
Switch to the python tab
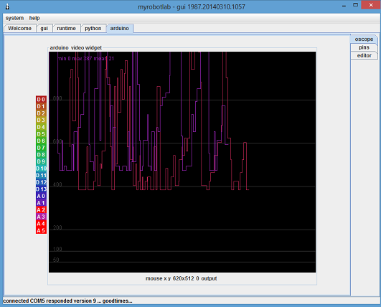point(93,29)
